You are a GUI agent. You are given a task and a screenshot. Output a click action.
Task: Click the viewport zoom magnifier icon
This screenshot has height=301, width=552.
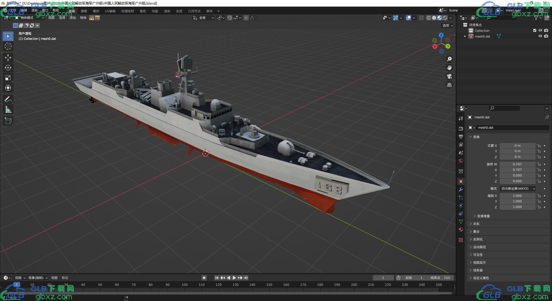click(449, 59)
